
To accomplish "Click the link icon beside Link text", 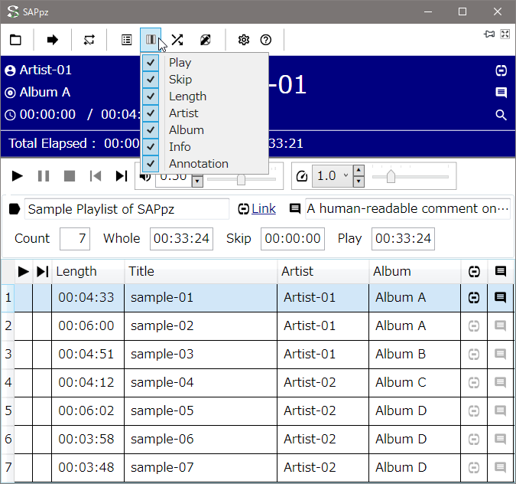I will click(x=244, y=209).
